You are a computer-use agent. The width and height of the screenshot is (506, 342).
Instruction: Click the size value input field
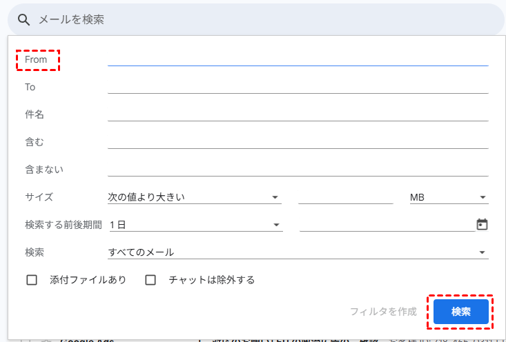click(x=345, y=197)
